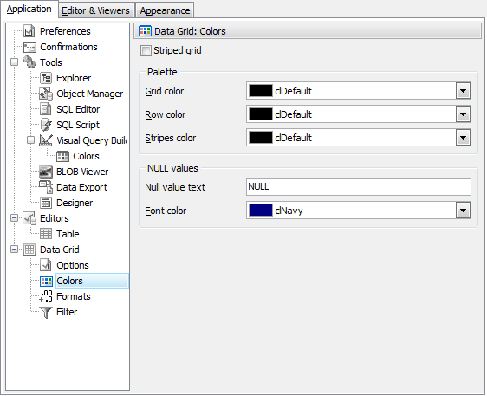Screen dimensions: 487x396
Task: Open the SQL Script icon
Action: pyautogui.click(x=46, y=125)
